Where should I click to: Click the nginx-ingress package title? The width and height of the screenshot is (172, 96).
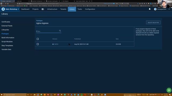42,23
